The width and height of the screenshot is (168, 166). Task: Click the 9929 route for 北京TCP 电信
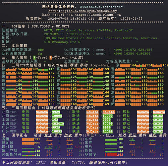click(56, 112)
